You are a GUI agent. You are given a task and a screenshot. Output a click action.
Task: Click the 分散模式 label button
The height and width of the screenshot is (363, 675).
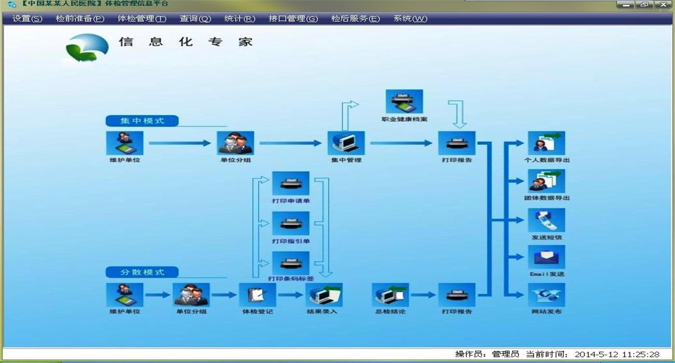[142, 272]
